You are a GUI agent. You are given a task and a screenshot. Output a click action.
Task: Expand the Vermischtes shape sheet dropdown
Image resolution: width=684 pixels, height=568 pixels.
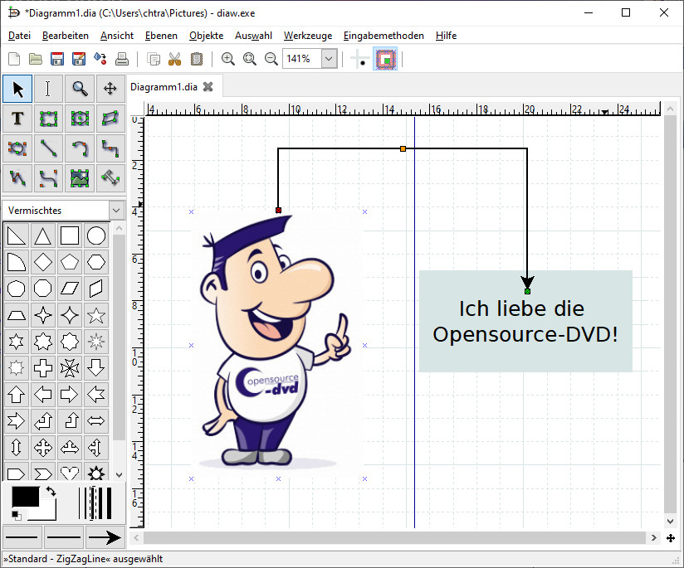[116, 211]
